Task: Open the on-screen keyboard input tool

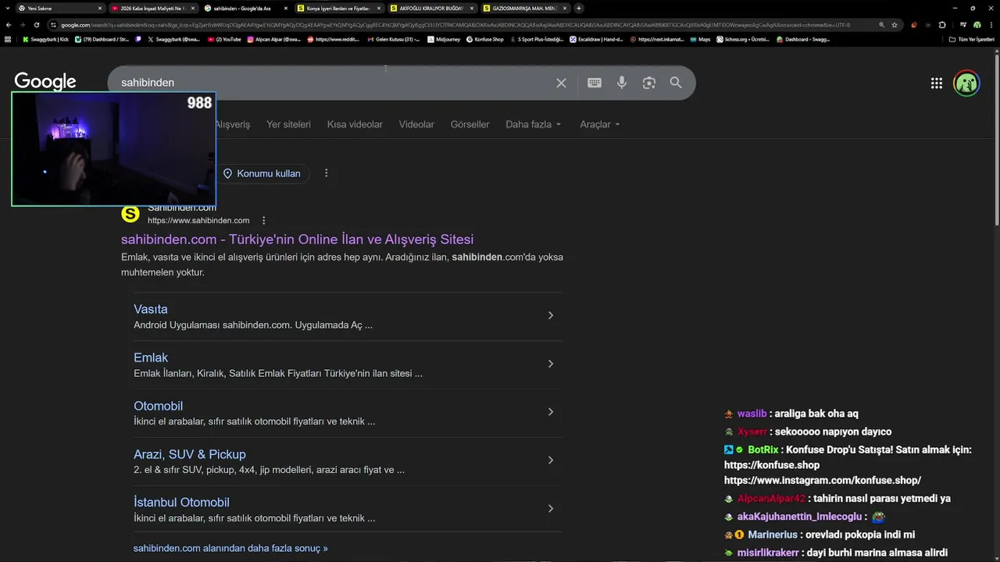Action: click(x=595, y=83)
